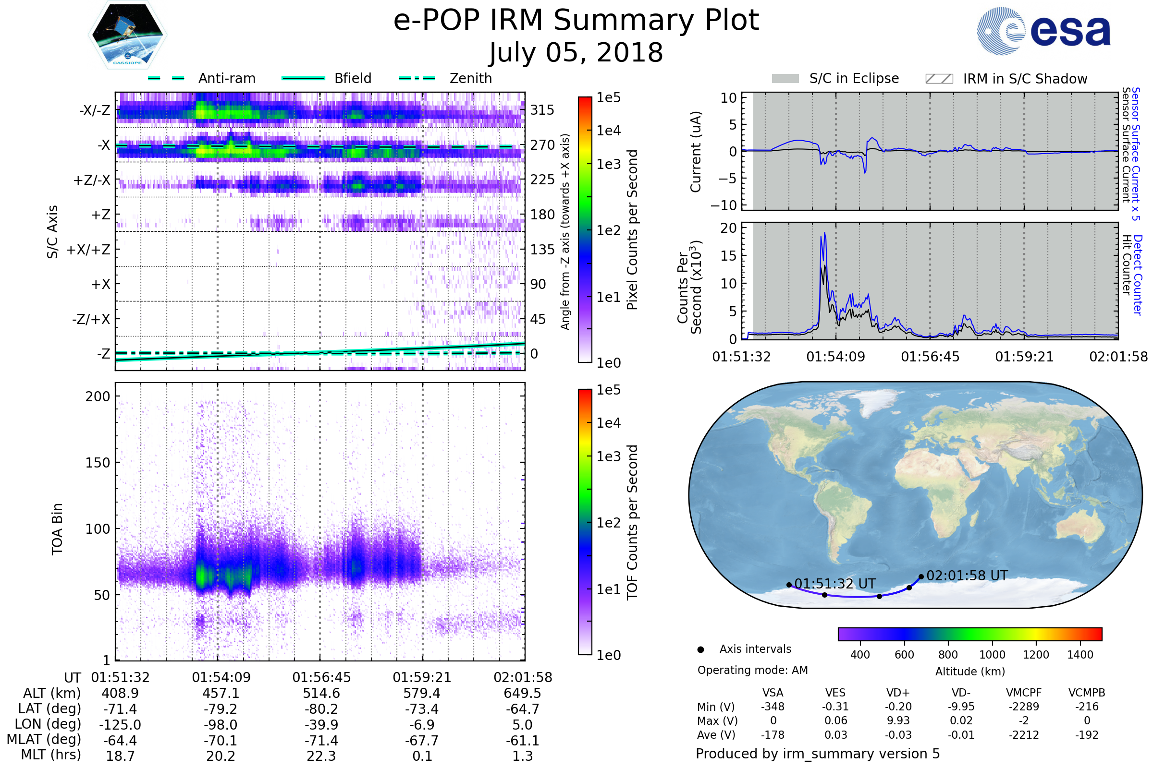The width and height of the screenshot is (1153, 768).
Task: Click the Produced by irm_summary version 5 text
Action: click(x=818, y=754)
